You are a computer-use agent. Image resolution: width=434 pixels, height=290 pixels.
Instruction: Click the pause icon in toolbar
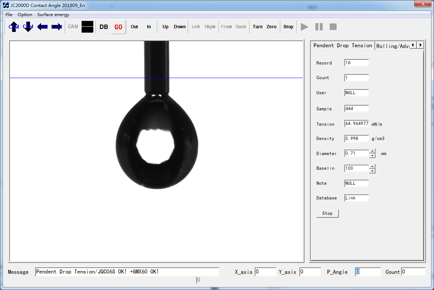coord(319,27)
